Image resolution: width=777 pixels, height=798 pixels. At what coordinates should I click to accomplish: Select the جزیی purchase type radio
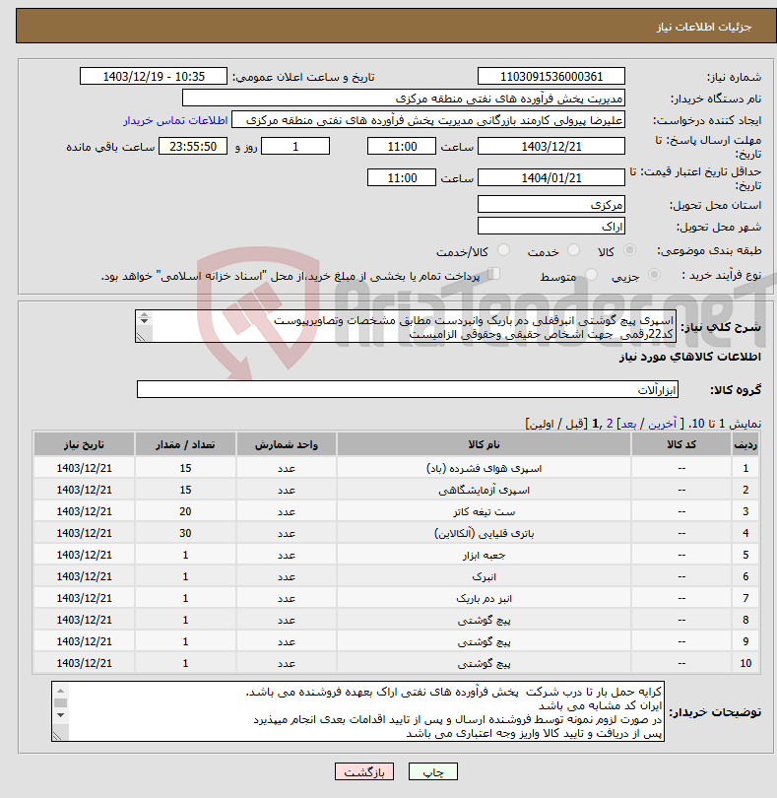tap(654, 275)
